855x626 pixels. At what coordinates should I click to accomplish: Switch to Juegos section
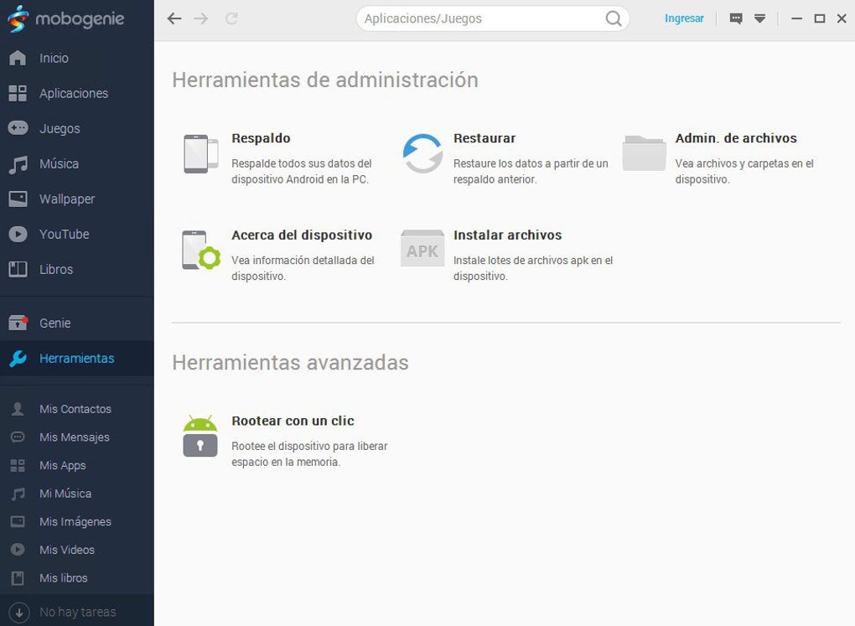[60, 129]
